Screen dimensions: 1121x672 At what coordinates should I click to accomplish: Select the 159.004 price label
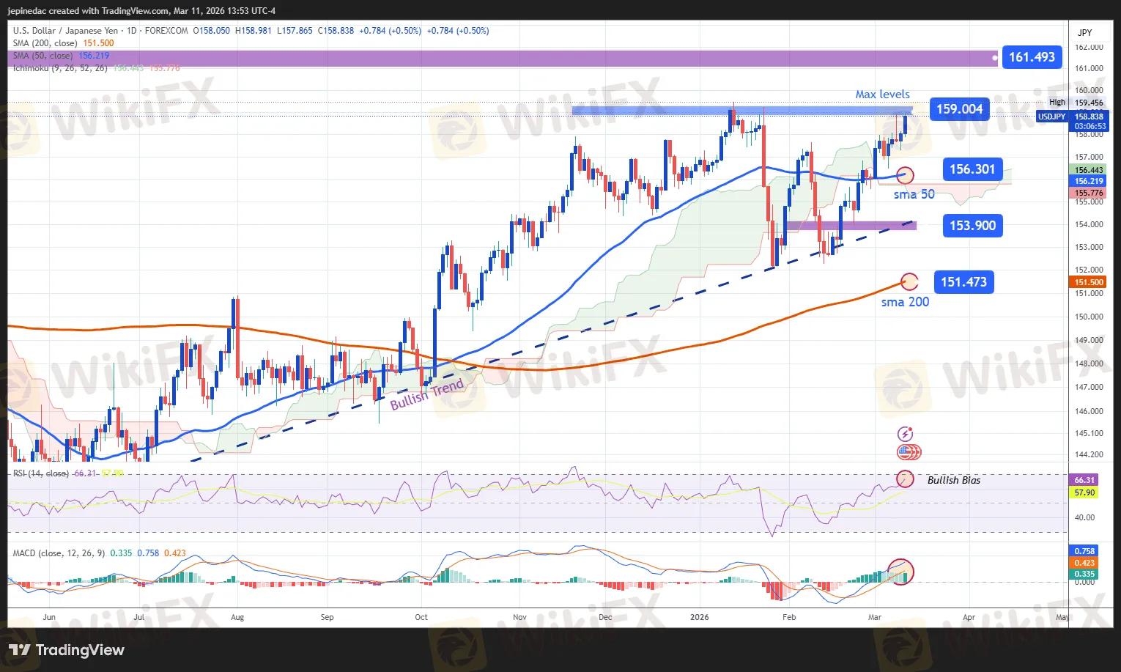pyautogui.click(x=959, y=109)
